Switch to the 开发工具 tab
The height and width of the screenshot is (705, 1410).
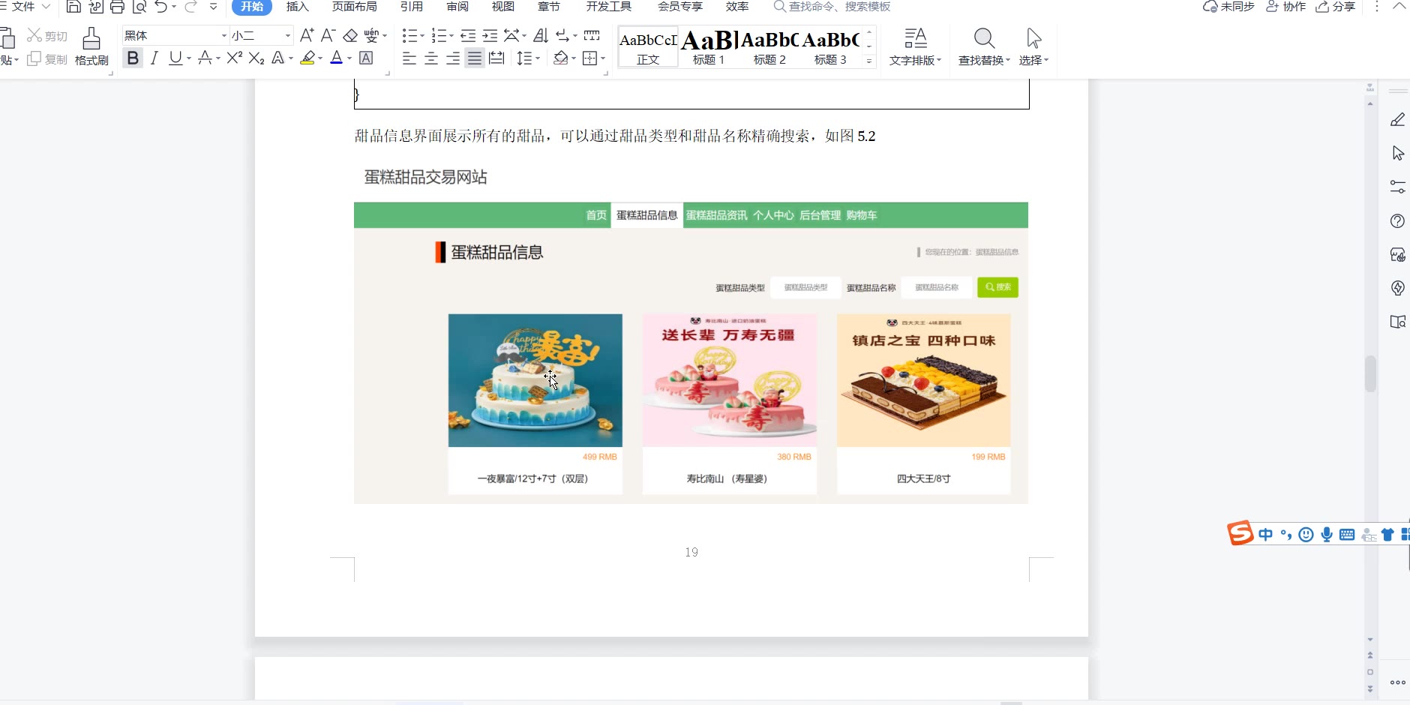(x=609, y=7)
